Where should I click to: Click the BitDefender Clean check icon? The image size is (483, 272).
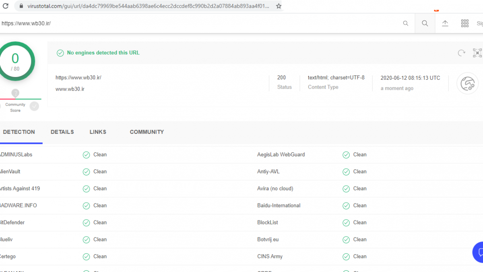coord(86,222)
